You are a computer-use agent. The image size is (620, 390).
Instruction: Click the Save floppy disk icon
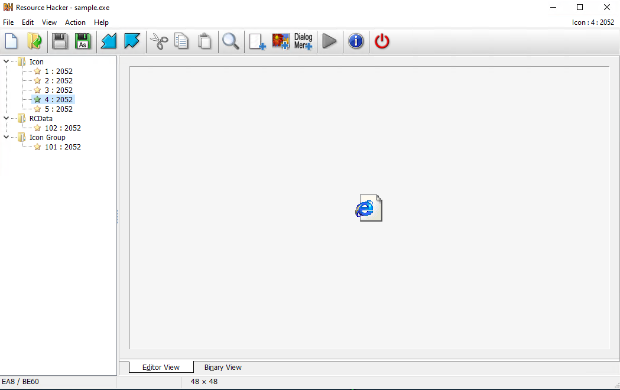[x=60, y=41]
